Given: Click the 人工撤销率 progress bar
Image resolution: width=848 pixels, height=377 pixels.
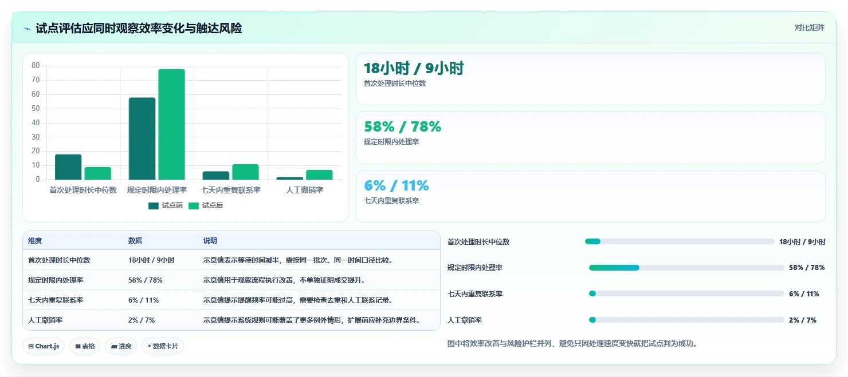Looking at the screenshot, I should (686, 320).
